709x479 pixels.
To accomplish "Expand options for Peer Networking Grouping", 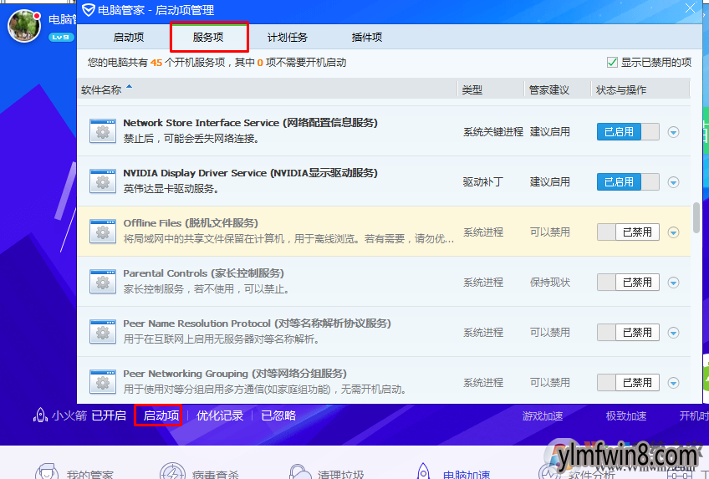I will click(x=673, y=383).
